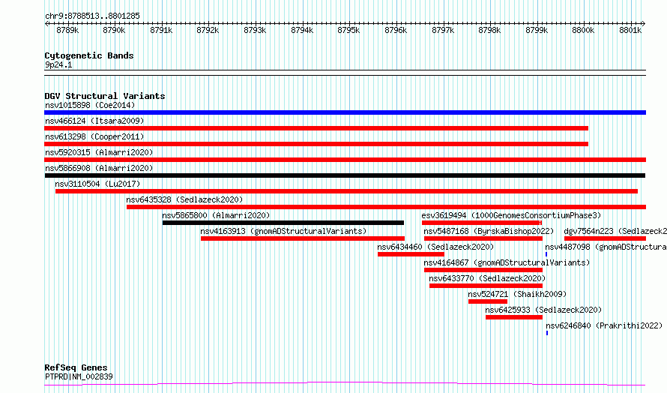Open nsv4164867 (gnomADStructuralVariants) label
Viewport: 667px width, 393px height.
(507, 262)
